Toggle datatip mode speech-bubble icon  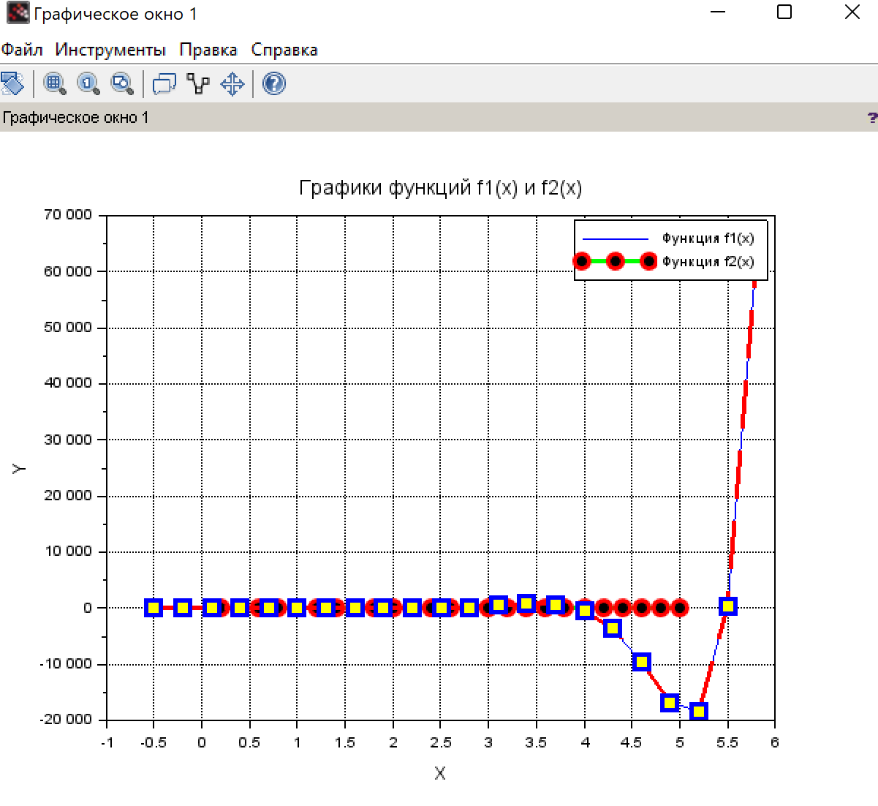click(x=164, y=84)
